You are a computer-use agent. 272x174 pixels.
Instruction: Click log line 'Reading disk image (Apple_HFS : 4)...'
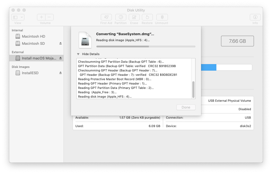click(x=105, y=97)
